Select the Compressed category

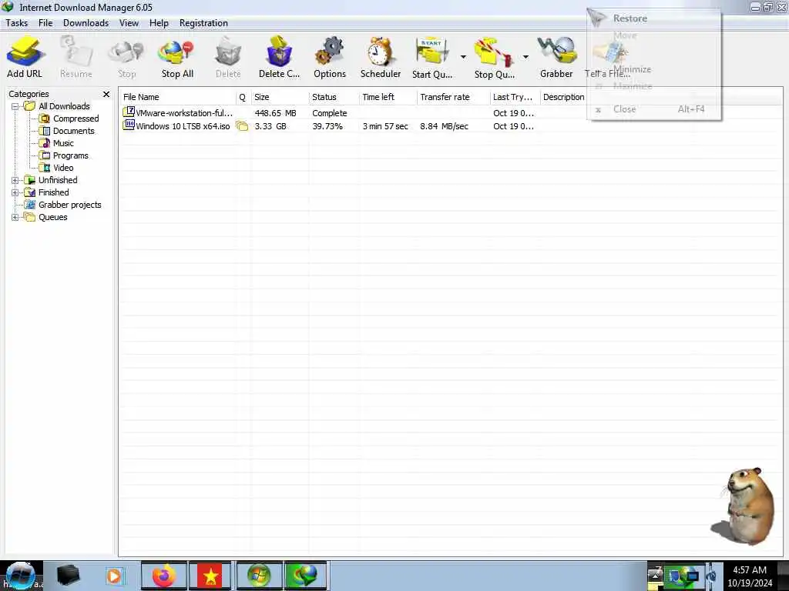coord(76,119)
